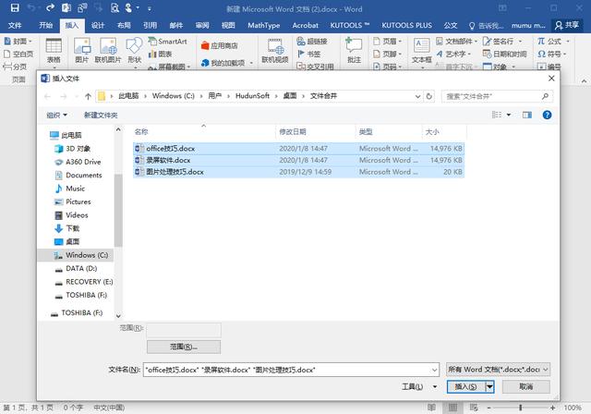Click the Save icon in Word title bar

pos(15,8)
